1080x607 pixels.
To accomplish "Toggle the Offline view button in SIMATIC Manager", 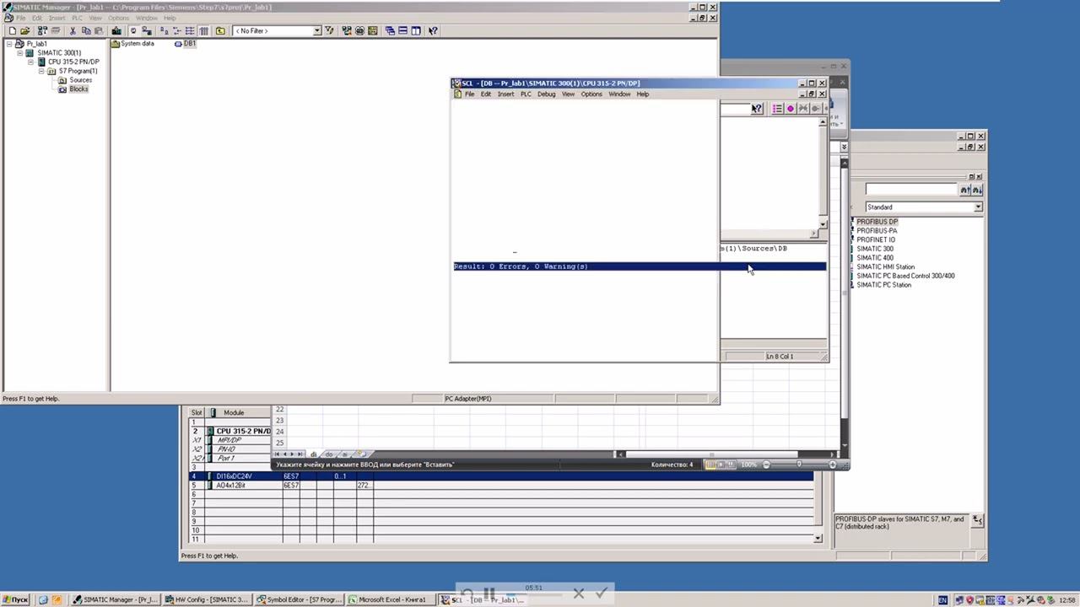I will [132, 30].
